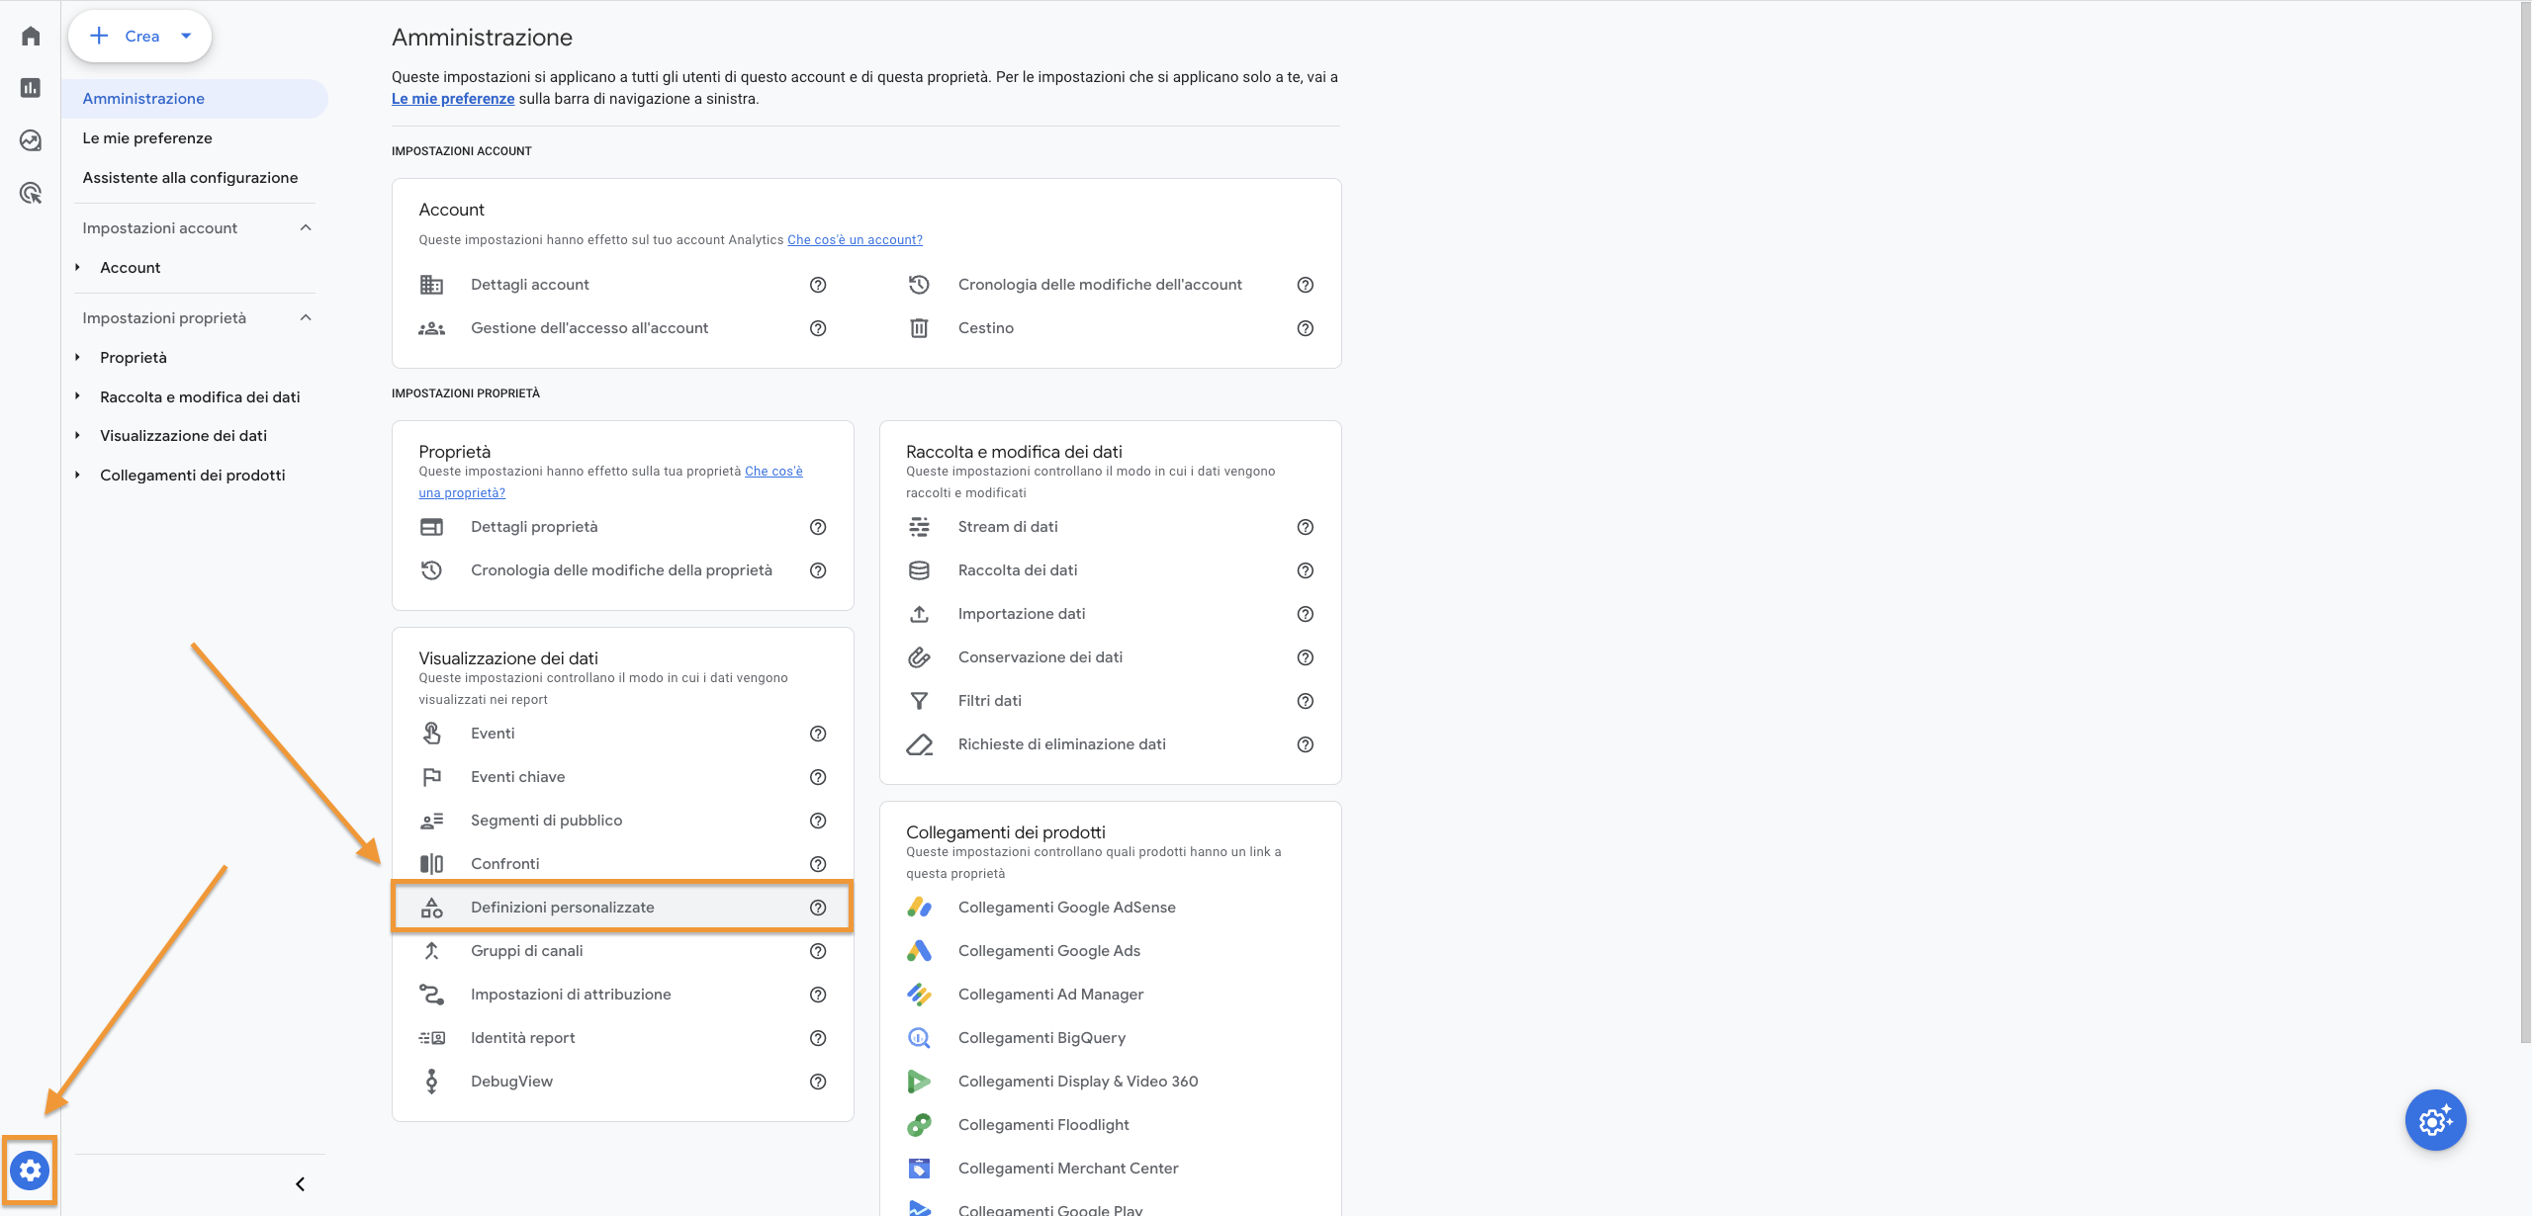Click the Confronti compare icon

coord(431,864)
